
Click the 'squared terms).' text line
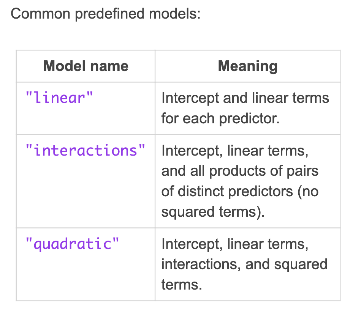[x=213, y=212]
